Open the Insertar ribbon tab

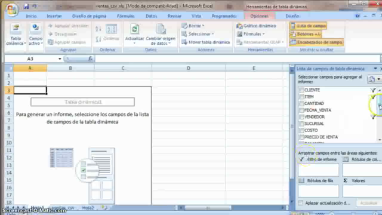click(54, 16)
